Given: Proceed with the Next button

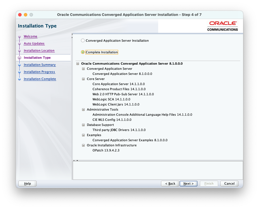Looking at the screenshot, I should (x=189, y=183).
